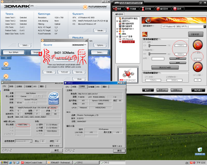Screen dimensions: 207x165
Task: Switch to CPU tab in front CPU-Z
Action: coord(67,87)
